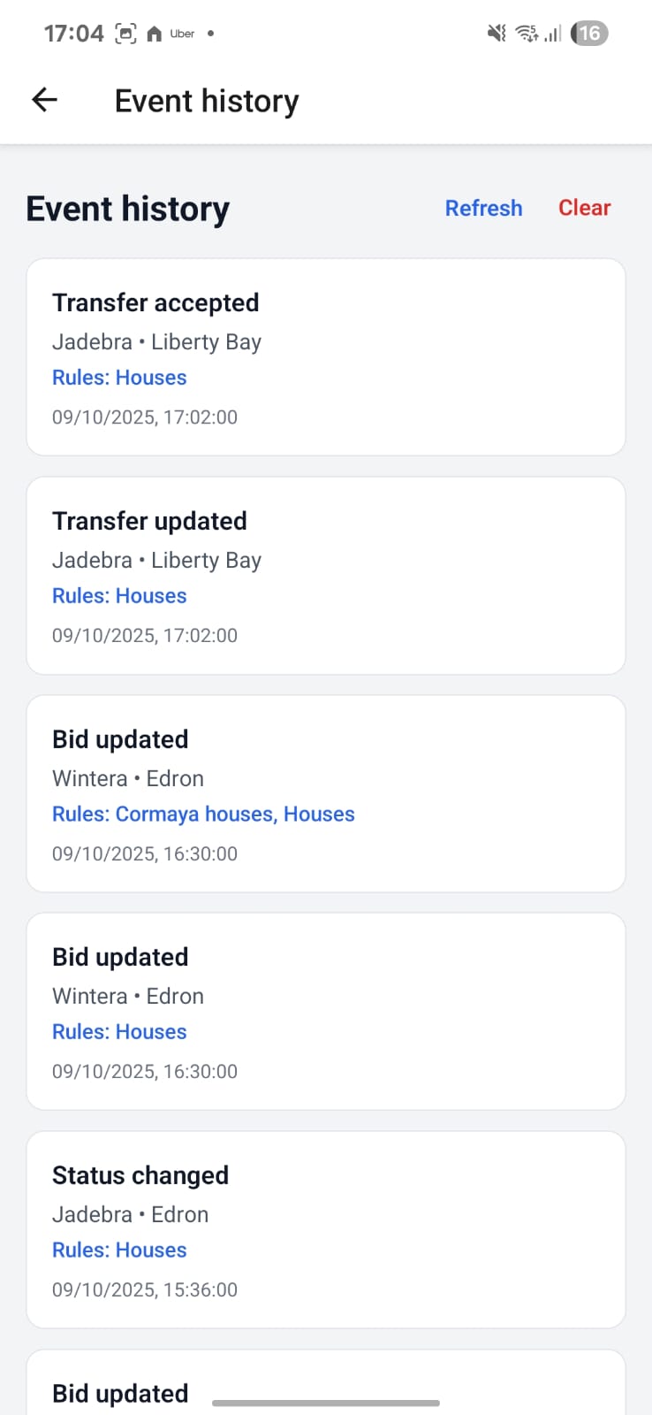
Task: Tap the back arrow icon
Action: tap(44, 100)
